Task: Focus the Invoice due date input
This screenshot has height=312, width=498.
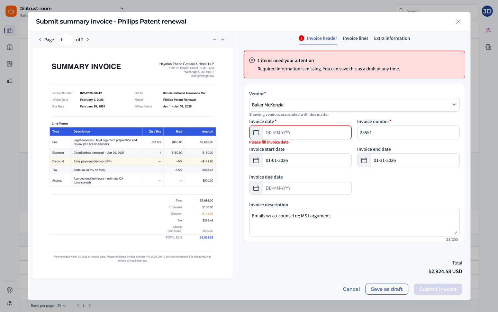Action: tap(307, 188)
